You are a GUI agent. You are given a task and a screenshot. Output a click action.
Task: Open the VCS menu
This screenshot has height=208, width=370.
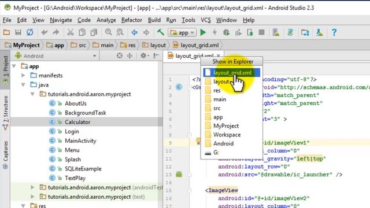[206, 20]
